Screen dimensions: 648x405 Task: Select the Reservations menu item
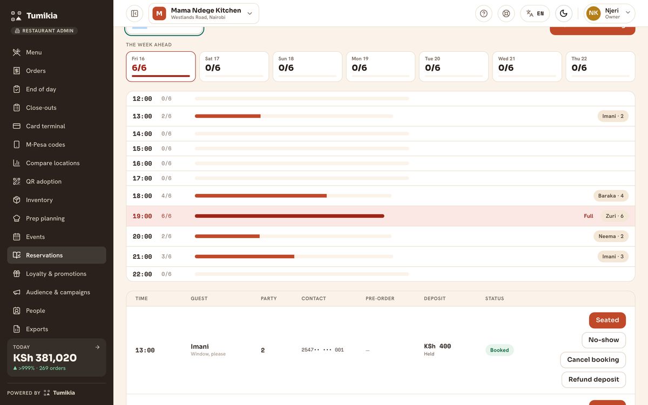(57, 255)
